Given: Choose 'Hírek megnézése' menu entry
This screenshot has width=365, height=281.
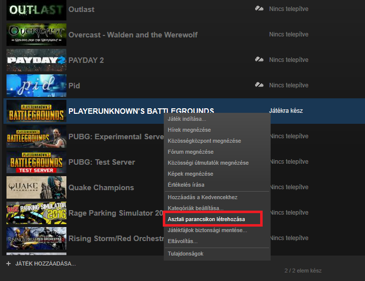Looking at the screenshot, I should pyautogui.click(x=189, y=130).
